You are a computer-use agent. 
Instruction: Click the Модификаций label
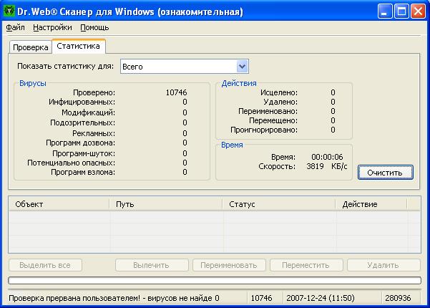click(88, 112)
